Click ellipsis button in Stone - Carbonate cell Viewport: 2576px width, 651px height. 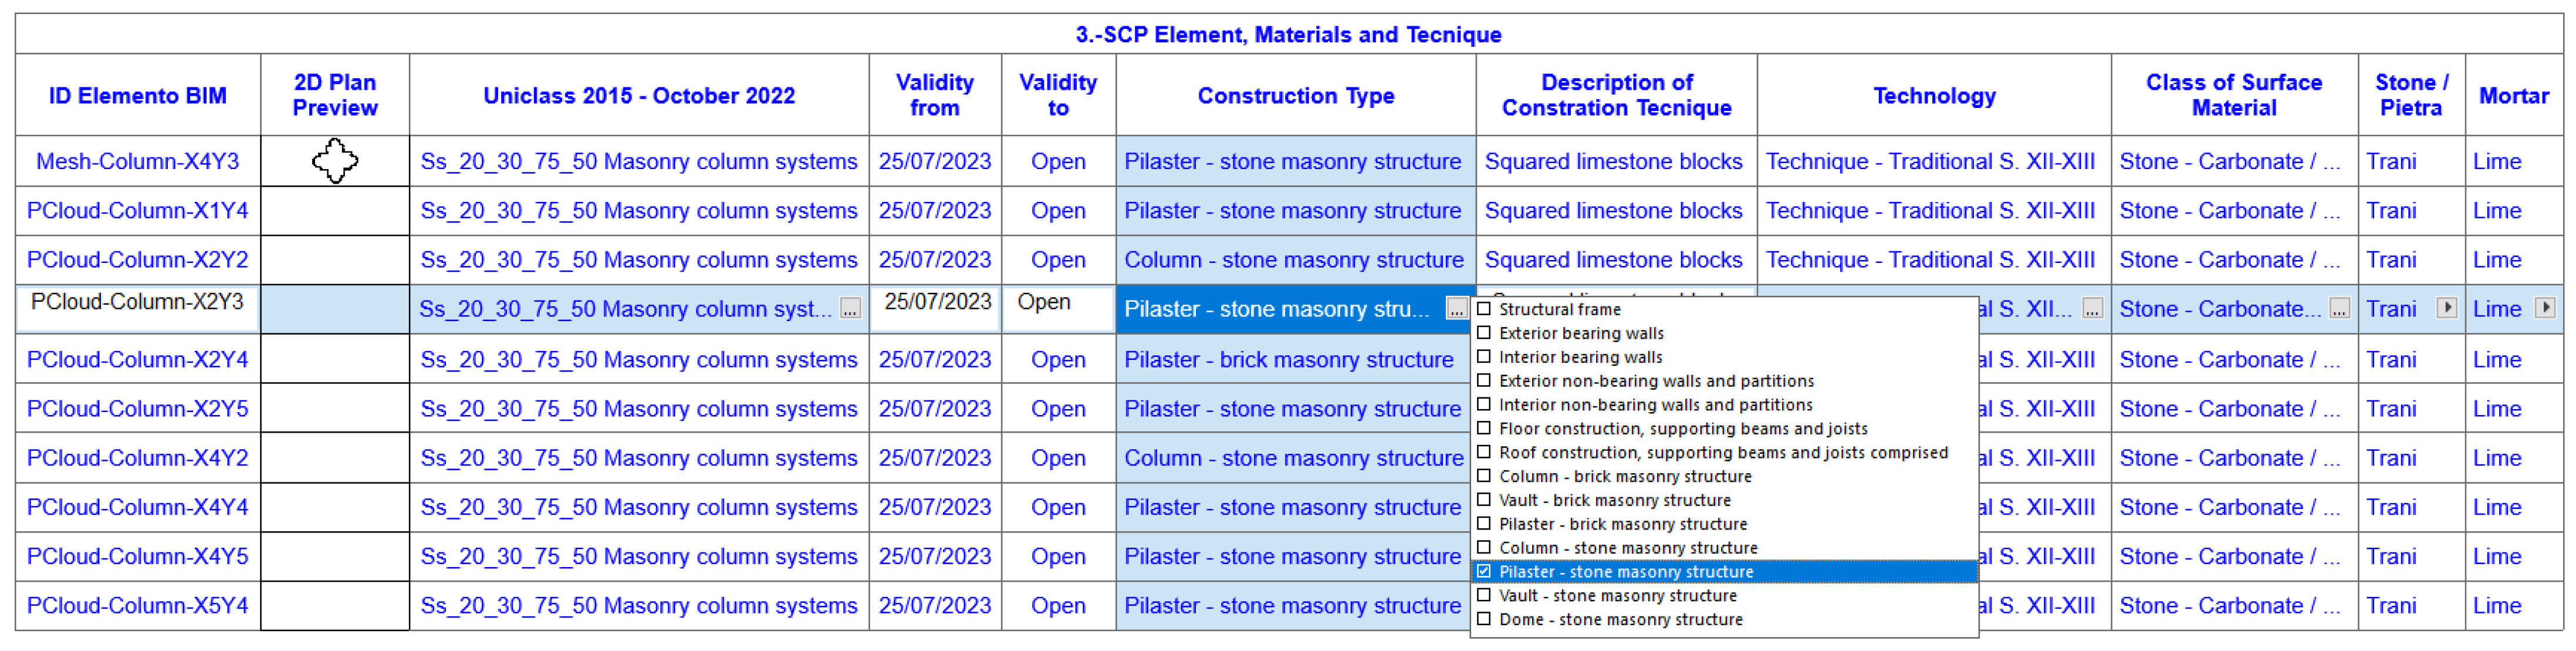tap(2339, 309)
